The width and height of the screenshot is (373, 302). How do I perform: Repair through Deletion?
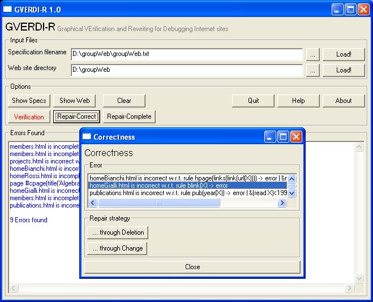click(118, 232)
